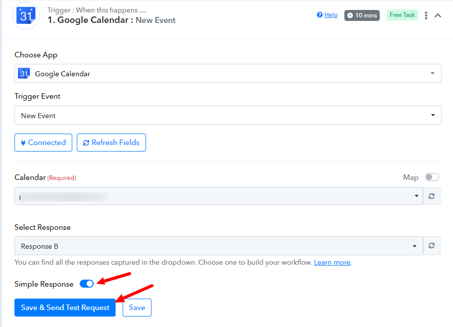This screenshot has width=453, height=327.
Task: Toggle the Map switch for Calendar
Action: pyautogui.click(x=432, y=177)
